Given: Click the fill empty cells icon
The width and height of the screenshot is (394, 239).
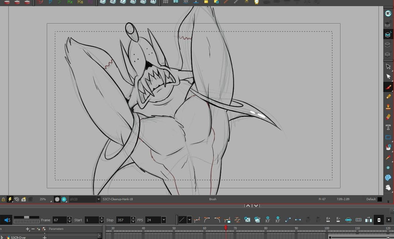Looking at the screenshot, I should pyautogui.click(x=369, y=219).
